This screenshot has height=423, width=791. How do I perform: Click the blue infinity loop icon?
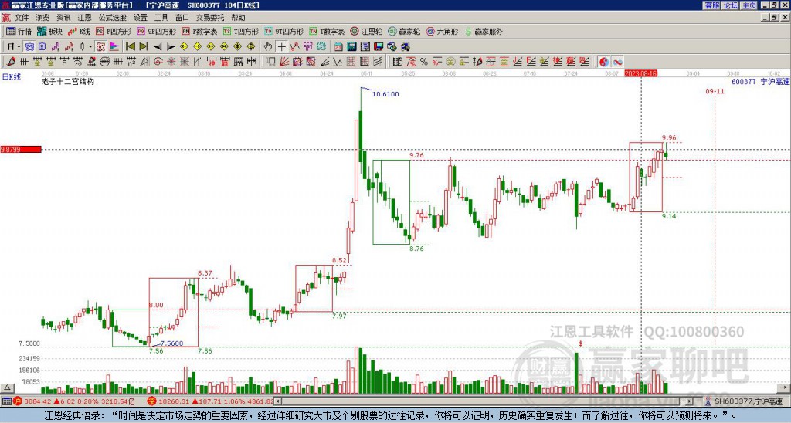click(617, 62)
